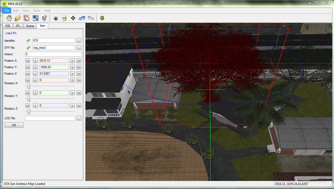Viewport: 334px width, 189px height.
Task: Decrease Position Y by small step (<)
Action: [35, 67]
